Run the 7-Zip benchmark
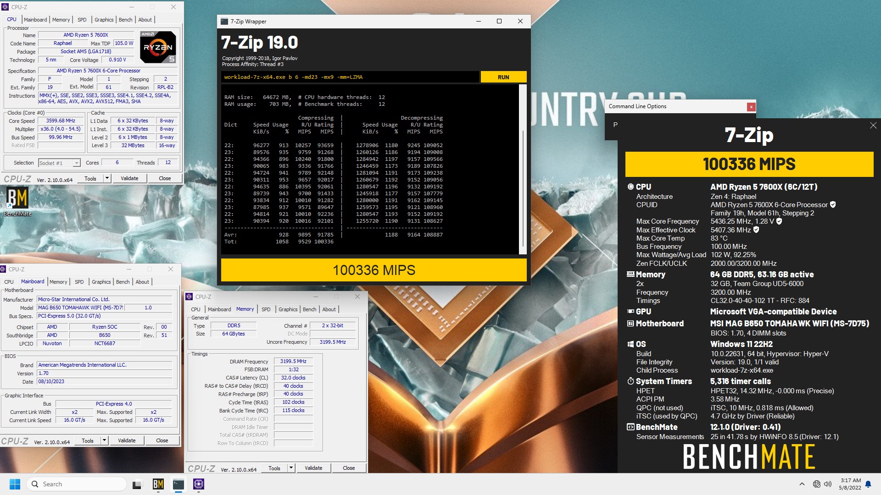Screen dimensions: 881x495 click(503, 77)
